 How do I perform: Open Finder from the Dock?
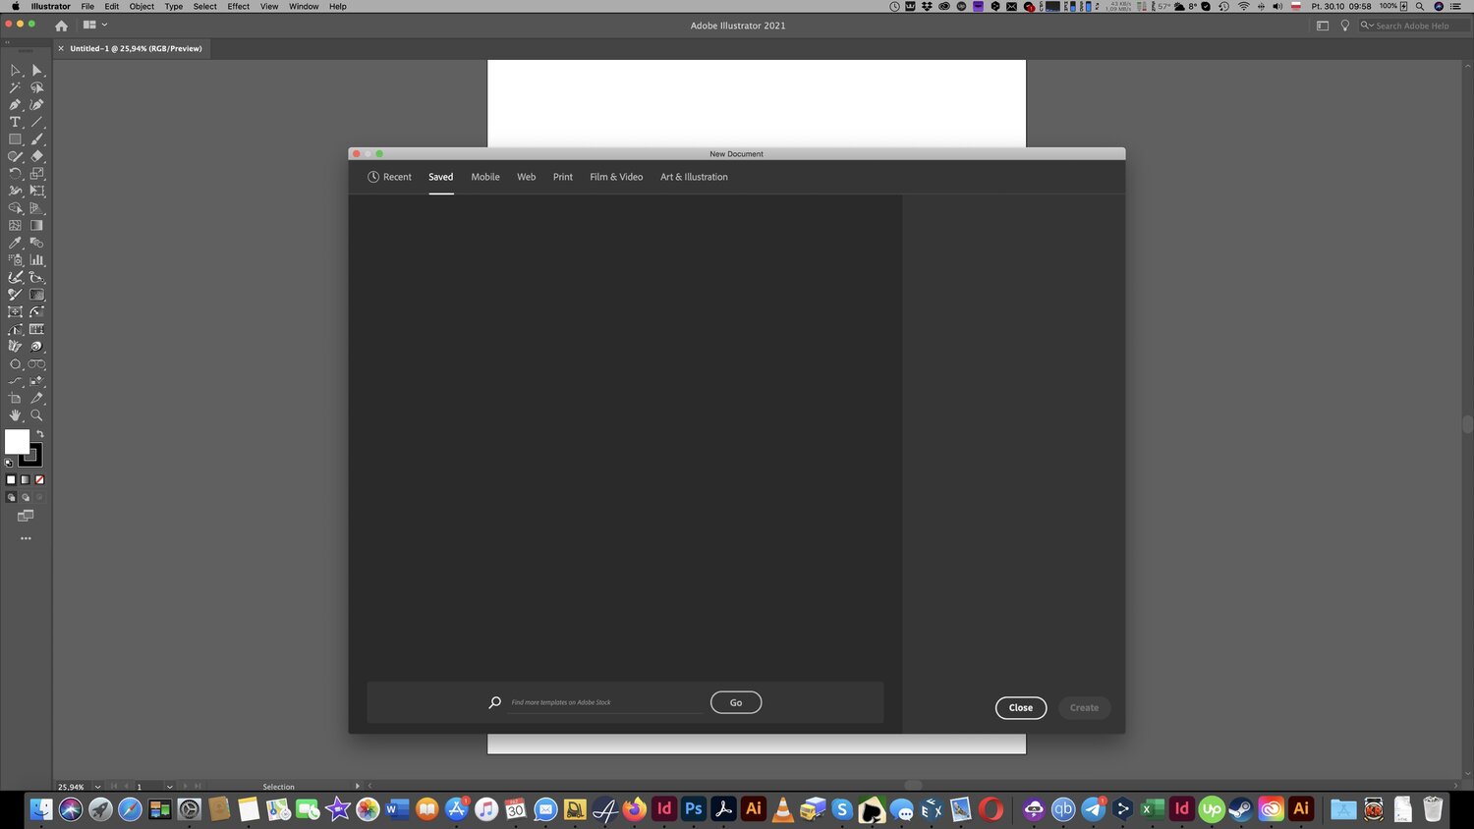click(x=41, y=808)
